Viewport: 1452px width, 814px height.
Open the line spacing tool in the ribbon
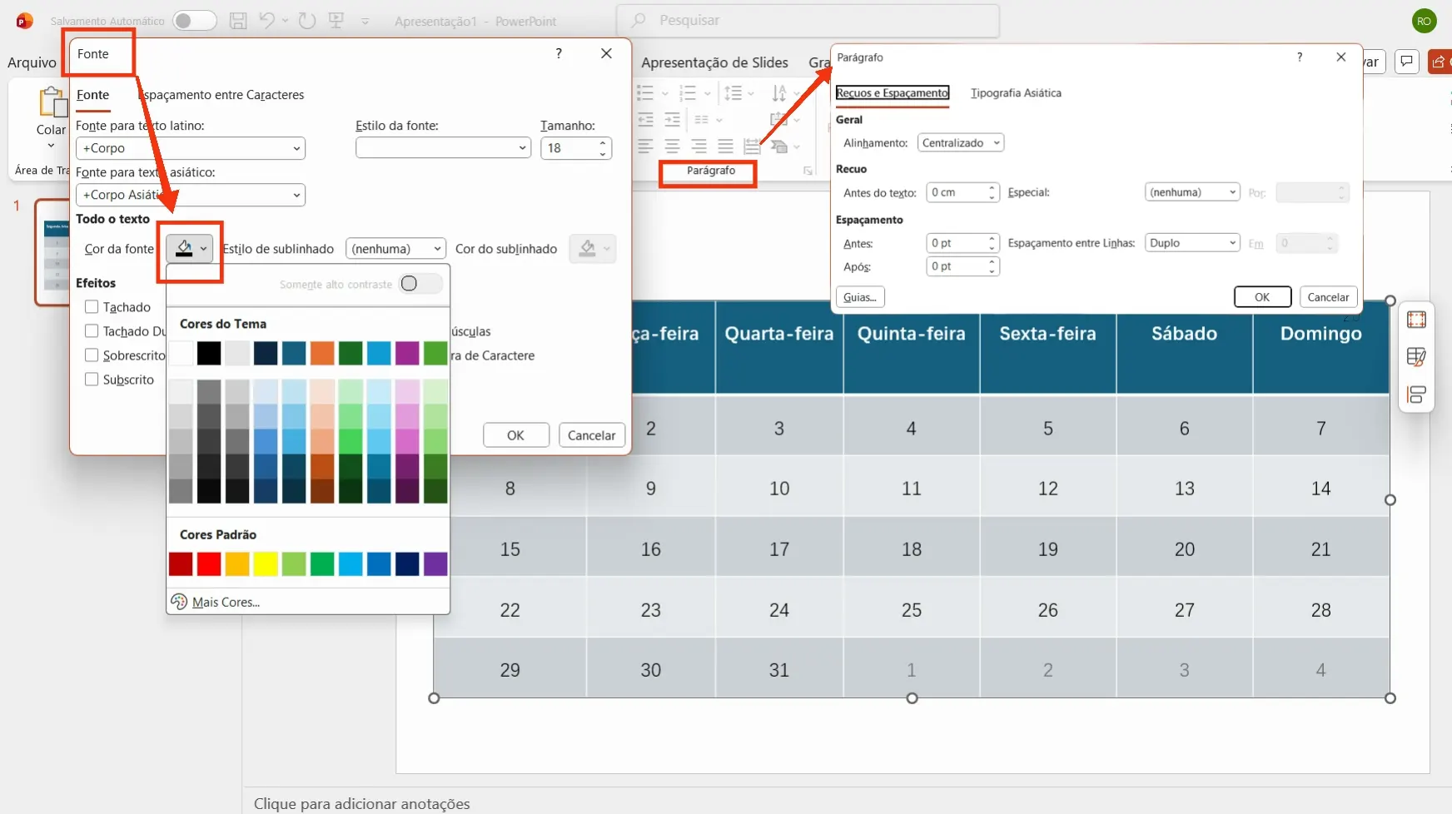(733, 92)
